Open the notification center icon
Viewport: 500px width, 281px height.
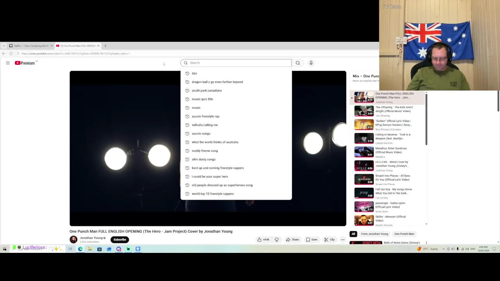[x=494, y=249]
